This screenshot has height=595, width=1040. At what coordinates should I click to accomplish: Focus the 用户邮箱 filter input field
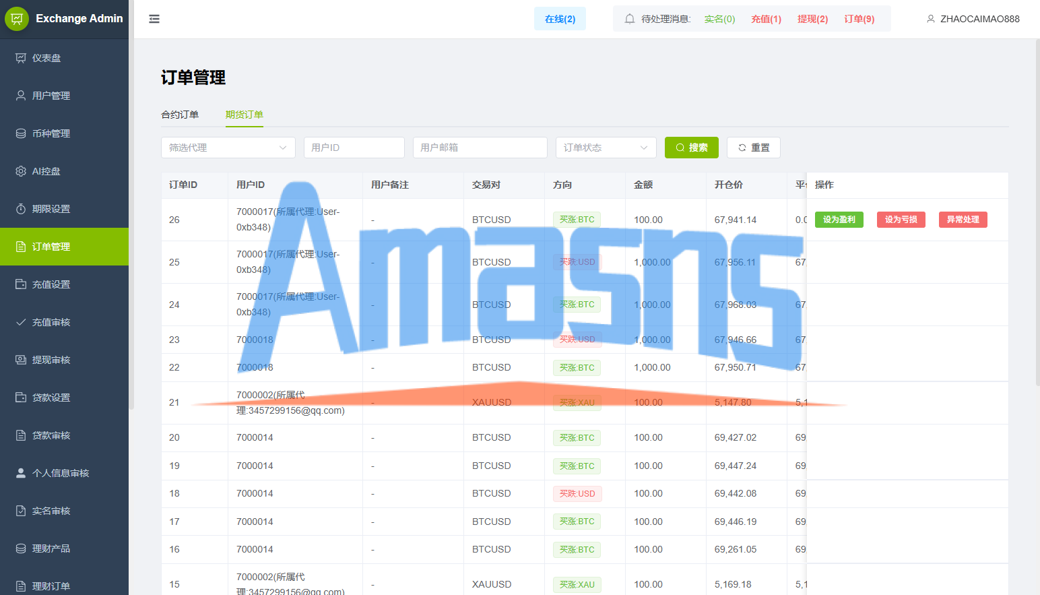pos(480,148)
